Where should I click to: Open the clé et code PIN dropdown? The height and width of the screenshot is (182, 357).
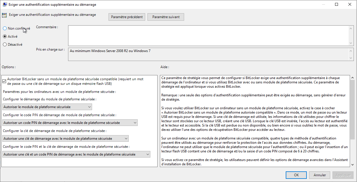pos(76,154)
